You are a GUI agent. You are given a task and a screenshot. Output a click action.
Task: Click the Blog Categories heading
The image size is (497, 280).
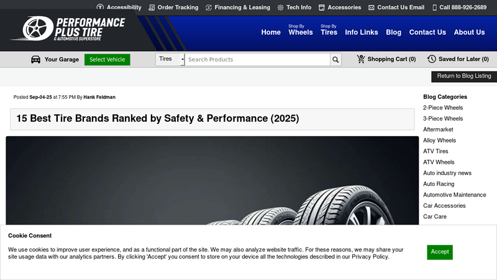point(445,97)
